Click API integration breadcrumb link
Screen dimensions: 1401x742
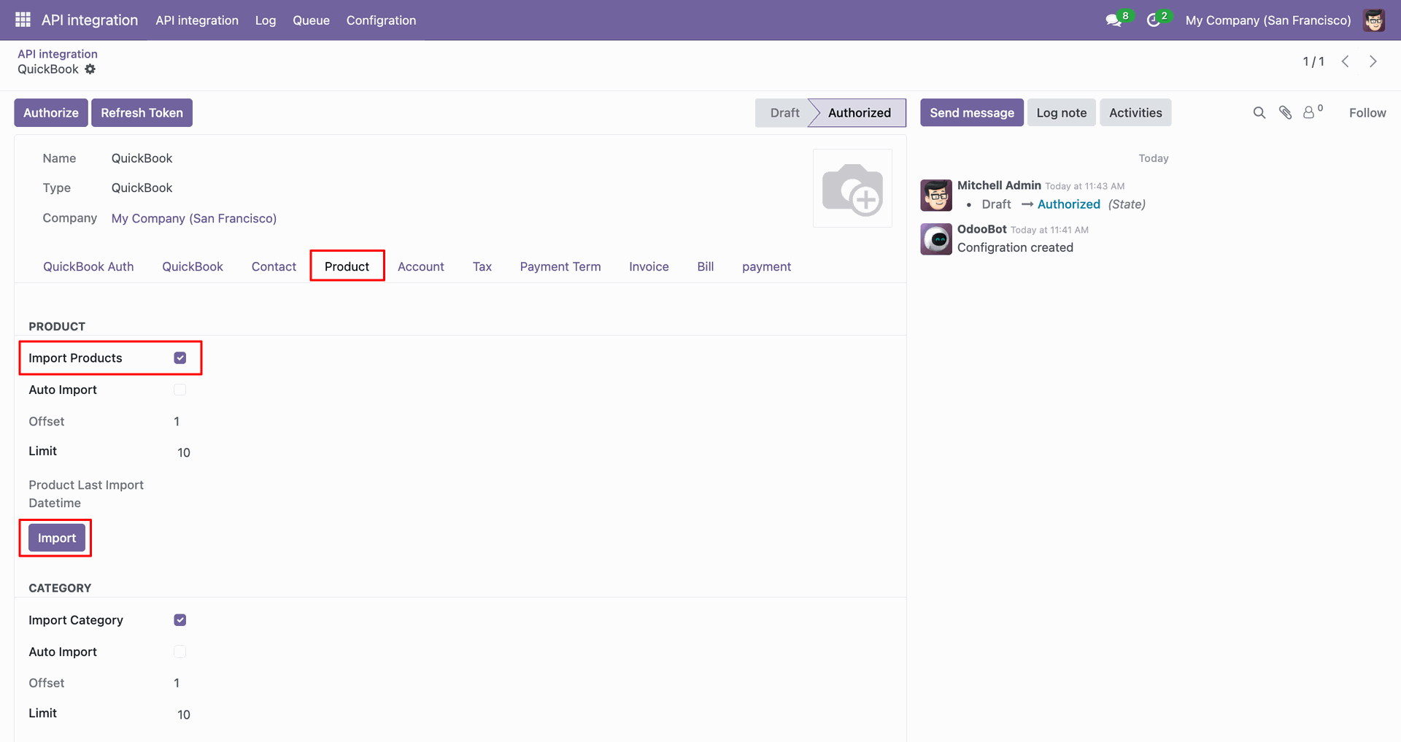(58, 54)
